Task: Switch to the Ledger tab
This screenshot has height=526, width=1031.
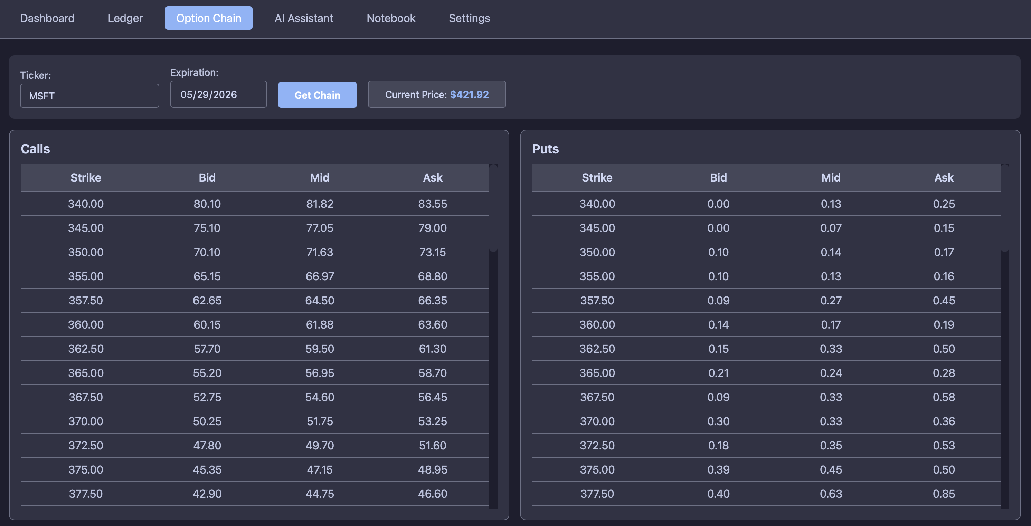Action: tap(125, 18)
